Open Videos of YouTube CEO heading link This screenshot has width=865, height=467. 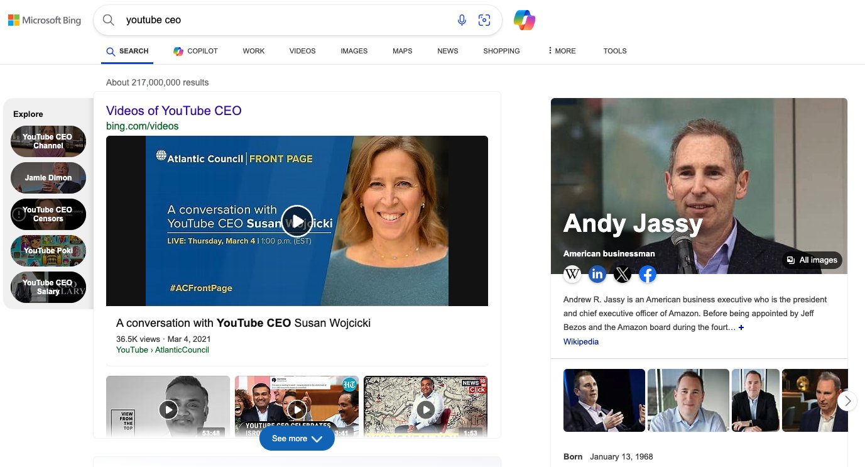click(174, 111)
